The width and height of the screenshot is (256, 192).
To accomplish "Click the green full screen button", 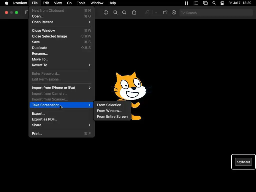I will [x=16, y=12].
